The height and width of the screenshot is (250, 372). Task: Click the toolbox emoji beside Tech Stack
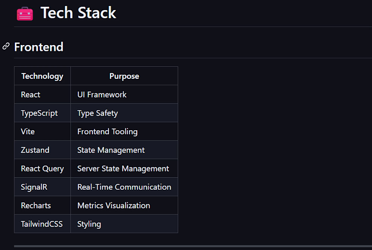click(25, 13)
